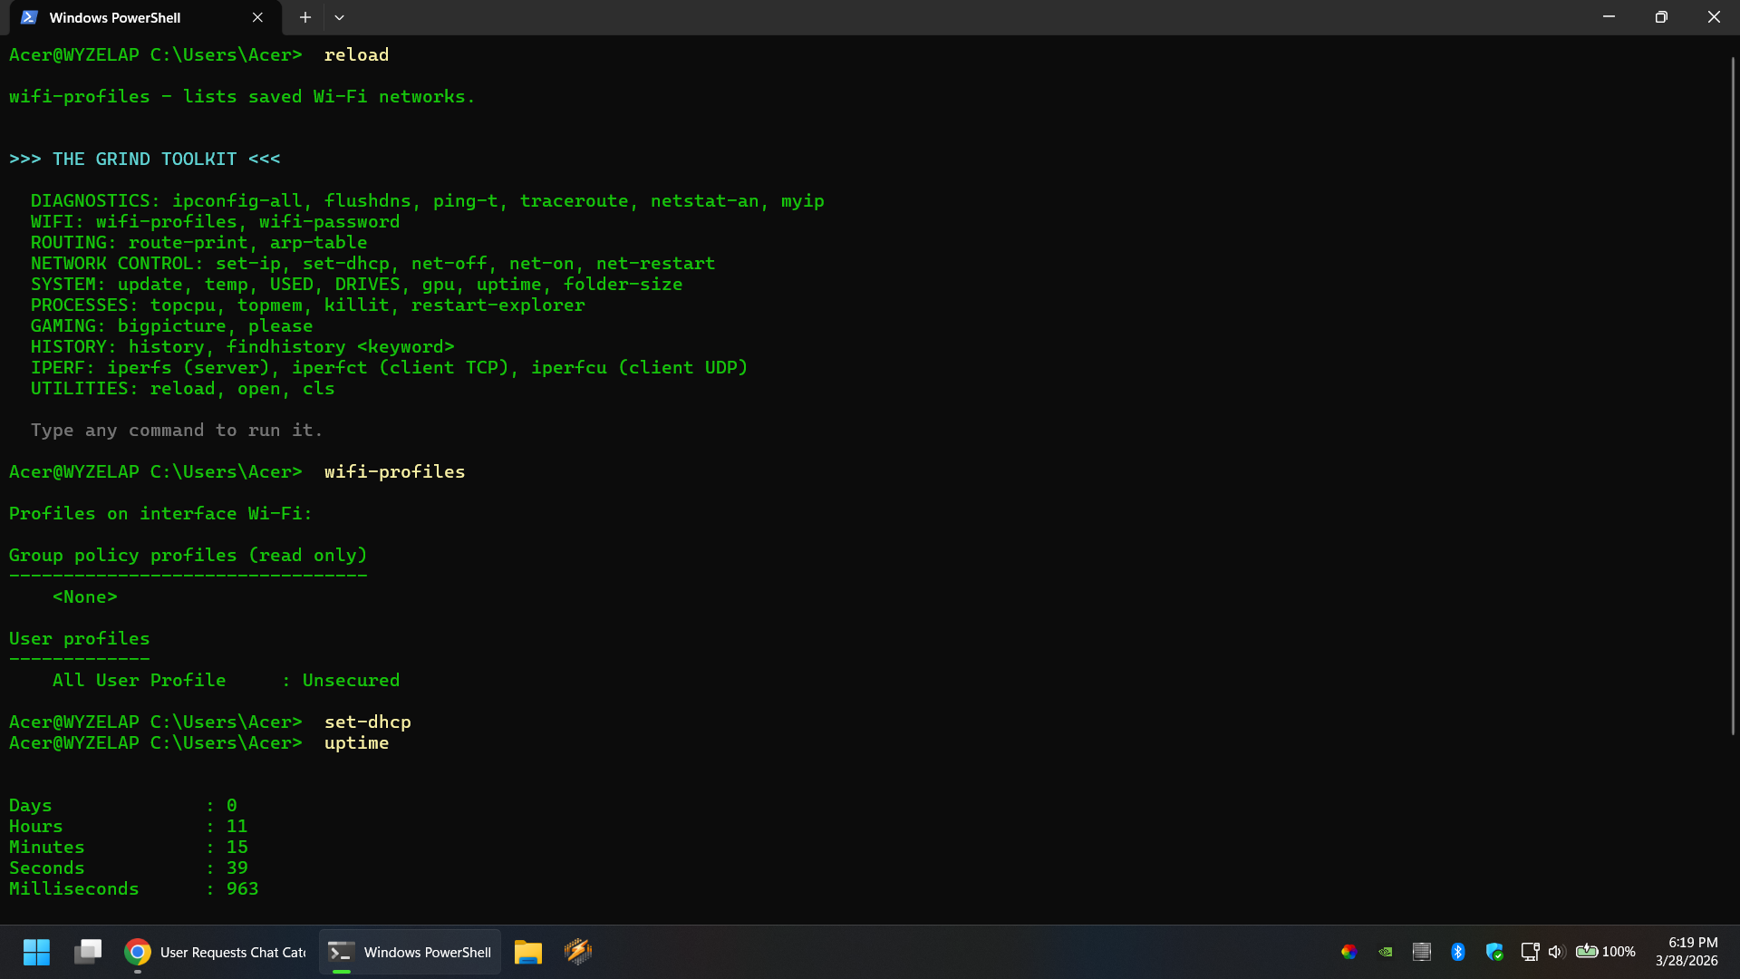Screen dimensions: 1740x979
Task: Open the colorful flower tray icon
Action: tap(1348, 952)
